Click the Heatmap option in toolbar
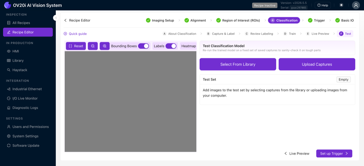Screen dimensions: 364x166 point(189,46)
